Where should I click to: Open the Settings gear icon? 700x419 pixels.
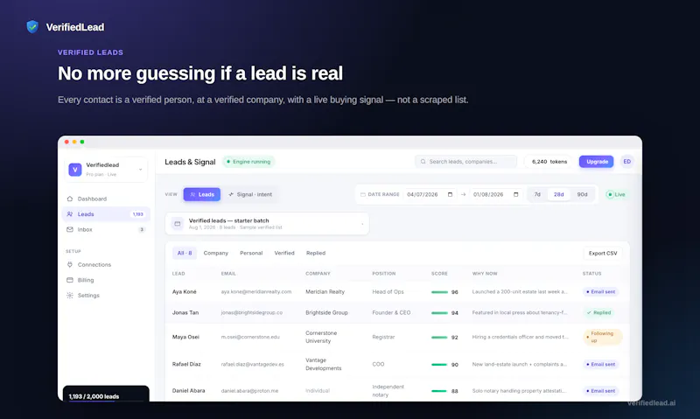pos(70,296)
